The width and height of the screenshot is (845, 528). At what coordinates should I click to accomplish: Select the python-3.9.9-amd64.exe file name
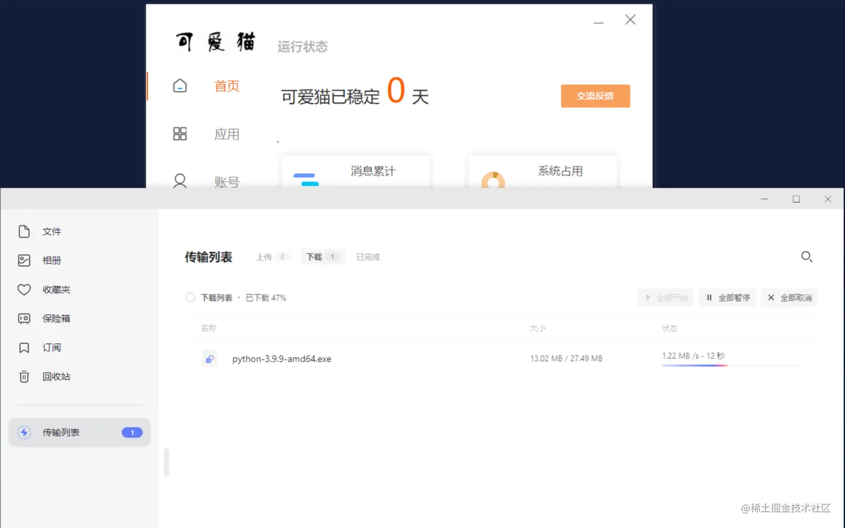pyautogui.click(x=282, y=359)
